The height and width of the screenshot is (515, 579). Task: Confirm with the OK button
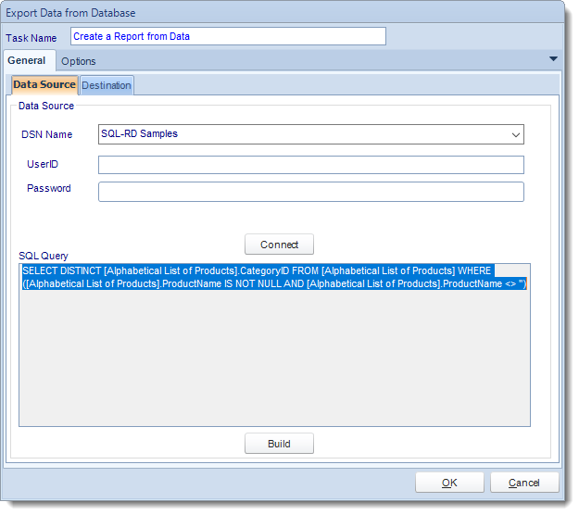pos(449,483)
